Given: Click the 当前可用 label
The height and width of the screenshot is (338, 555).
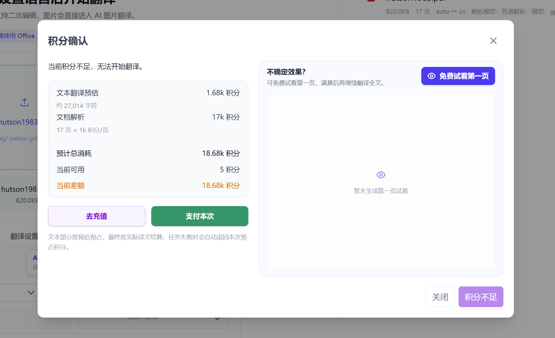Looking at the screenshot, I should 70,170.
